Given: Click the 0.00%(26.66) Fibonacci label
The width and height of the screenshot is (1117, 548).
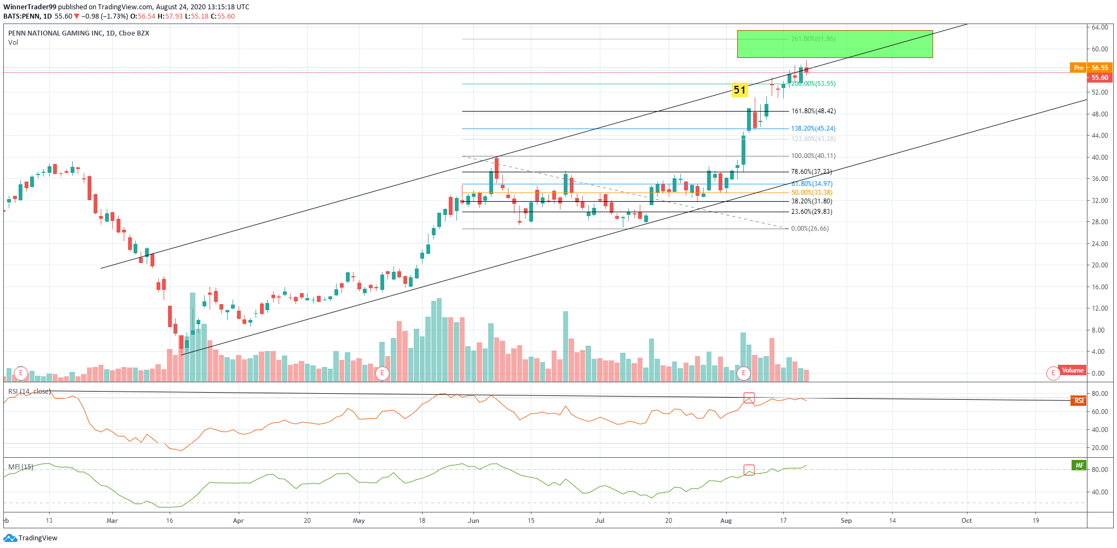Looking at the screenshot, I should [810, 229].
